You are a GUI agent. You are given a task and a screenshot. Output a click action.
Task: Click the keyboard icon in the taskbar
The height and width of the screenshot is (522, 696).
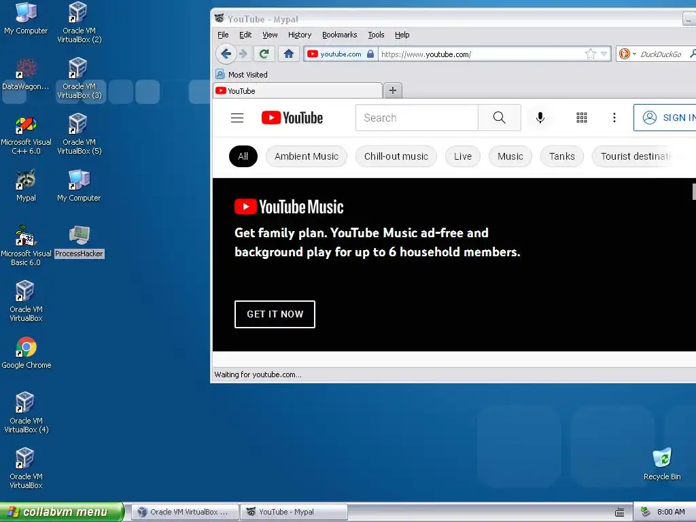620,512
